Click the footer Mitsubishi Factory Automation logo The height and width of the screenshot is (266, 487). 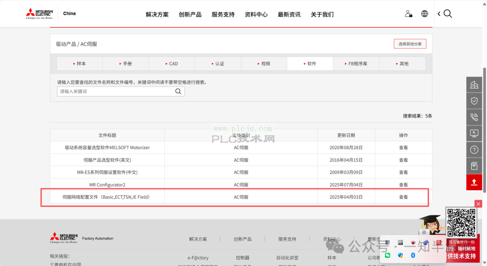click(82, 238)
